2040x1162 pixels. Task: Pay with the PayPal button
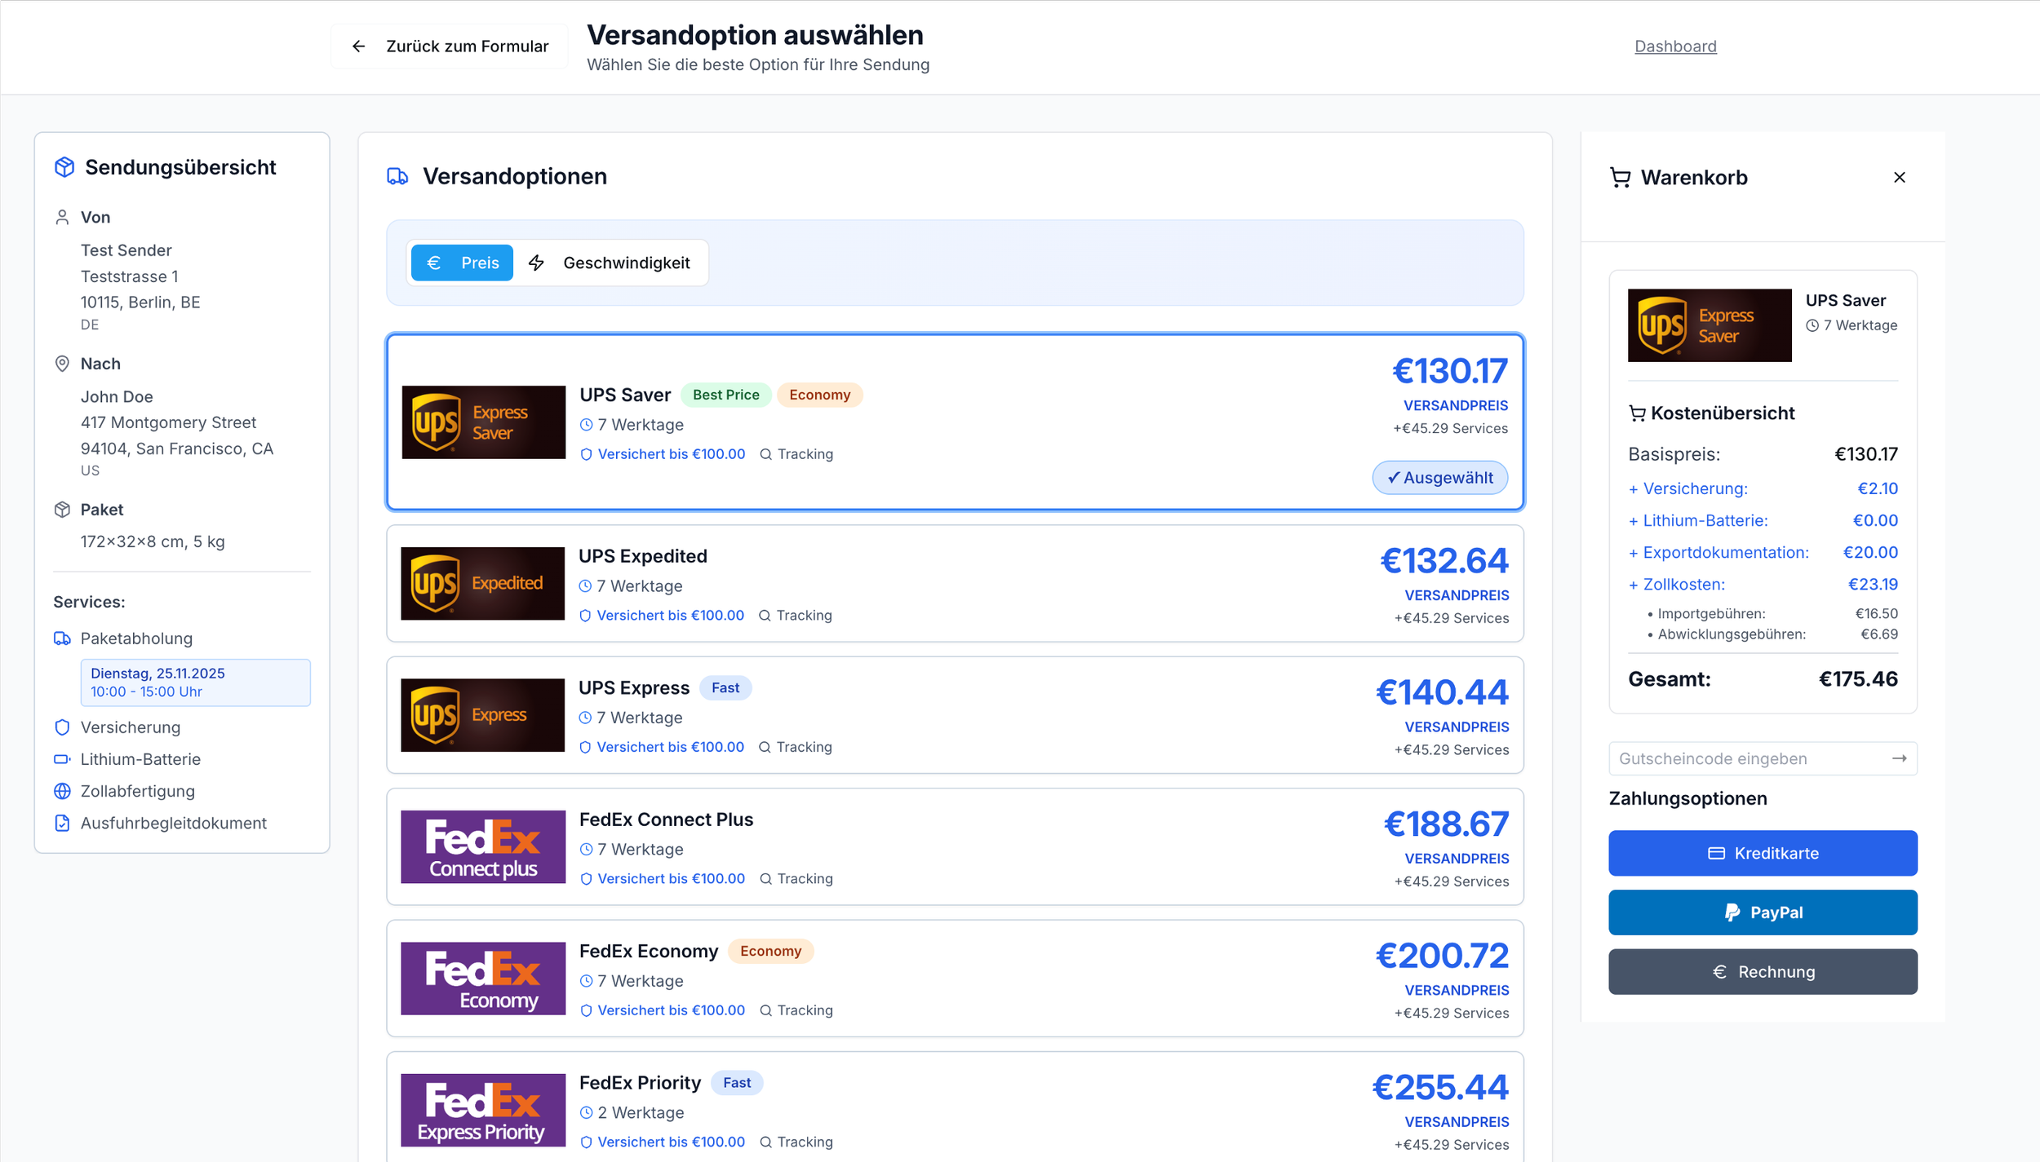click(1762, 912)
